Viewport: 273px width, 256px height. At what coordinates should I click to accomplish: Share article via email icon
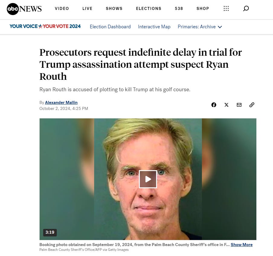point(239,105)
